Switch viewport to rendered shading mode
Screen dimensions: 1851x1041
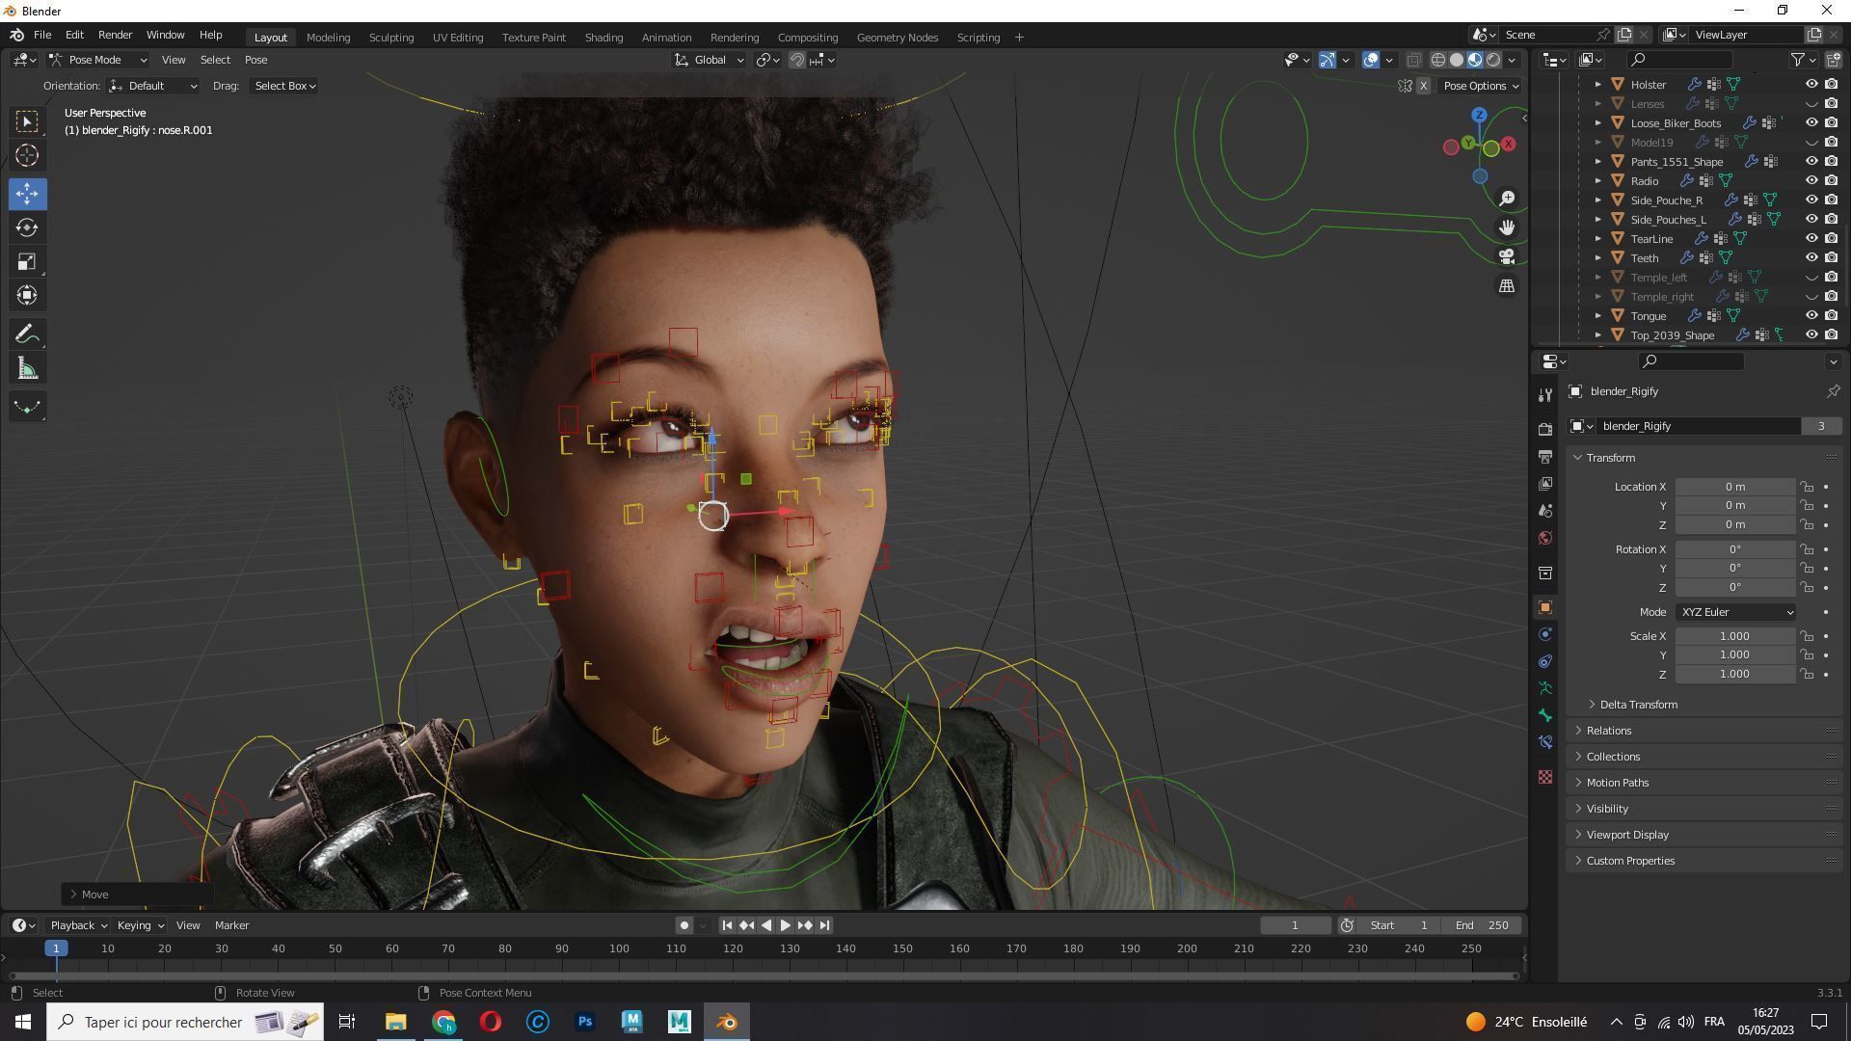(1494, 59)
